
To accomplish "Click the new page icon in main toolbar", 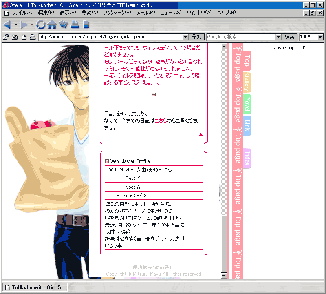I will tap(86, 24).
